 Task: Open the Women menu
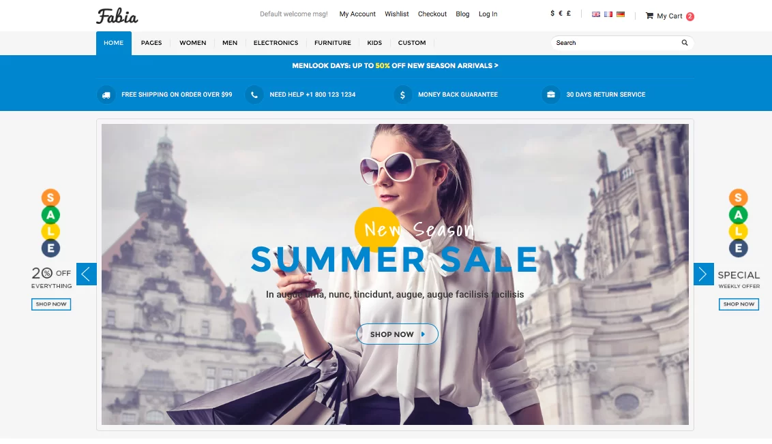pos(192,43)
